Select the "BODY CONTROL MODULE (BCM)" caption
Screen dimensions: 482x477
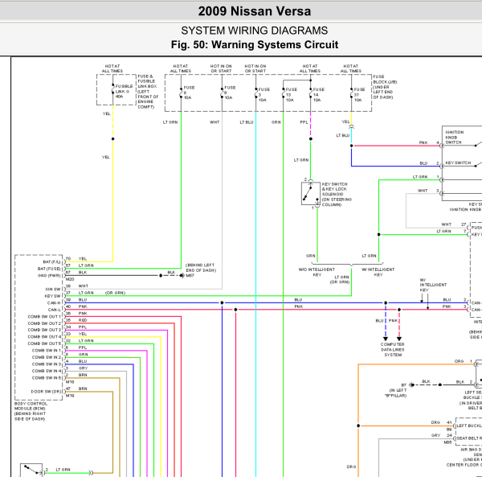tap(31, 411)
